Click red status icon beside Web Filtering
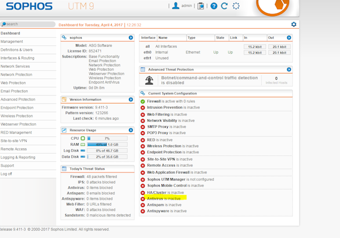Image resolution: width=340 pixels, height=238 pixels. (143, 114)
